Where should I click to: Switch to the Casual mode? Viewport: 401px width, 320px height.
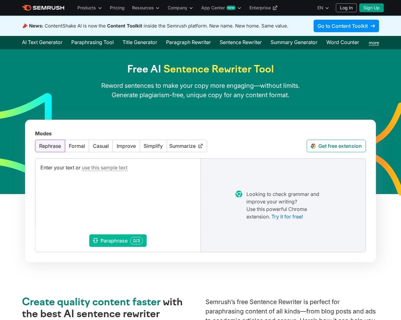(x=100, y=146)
